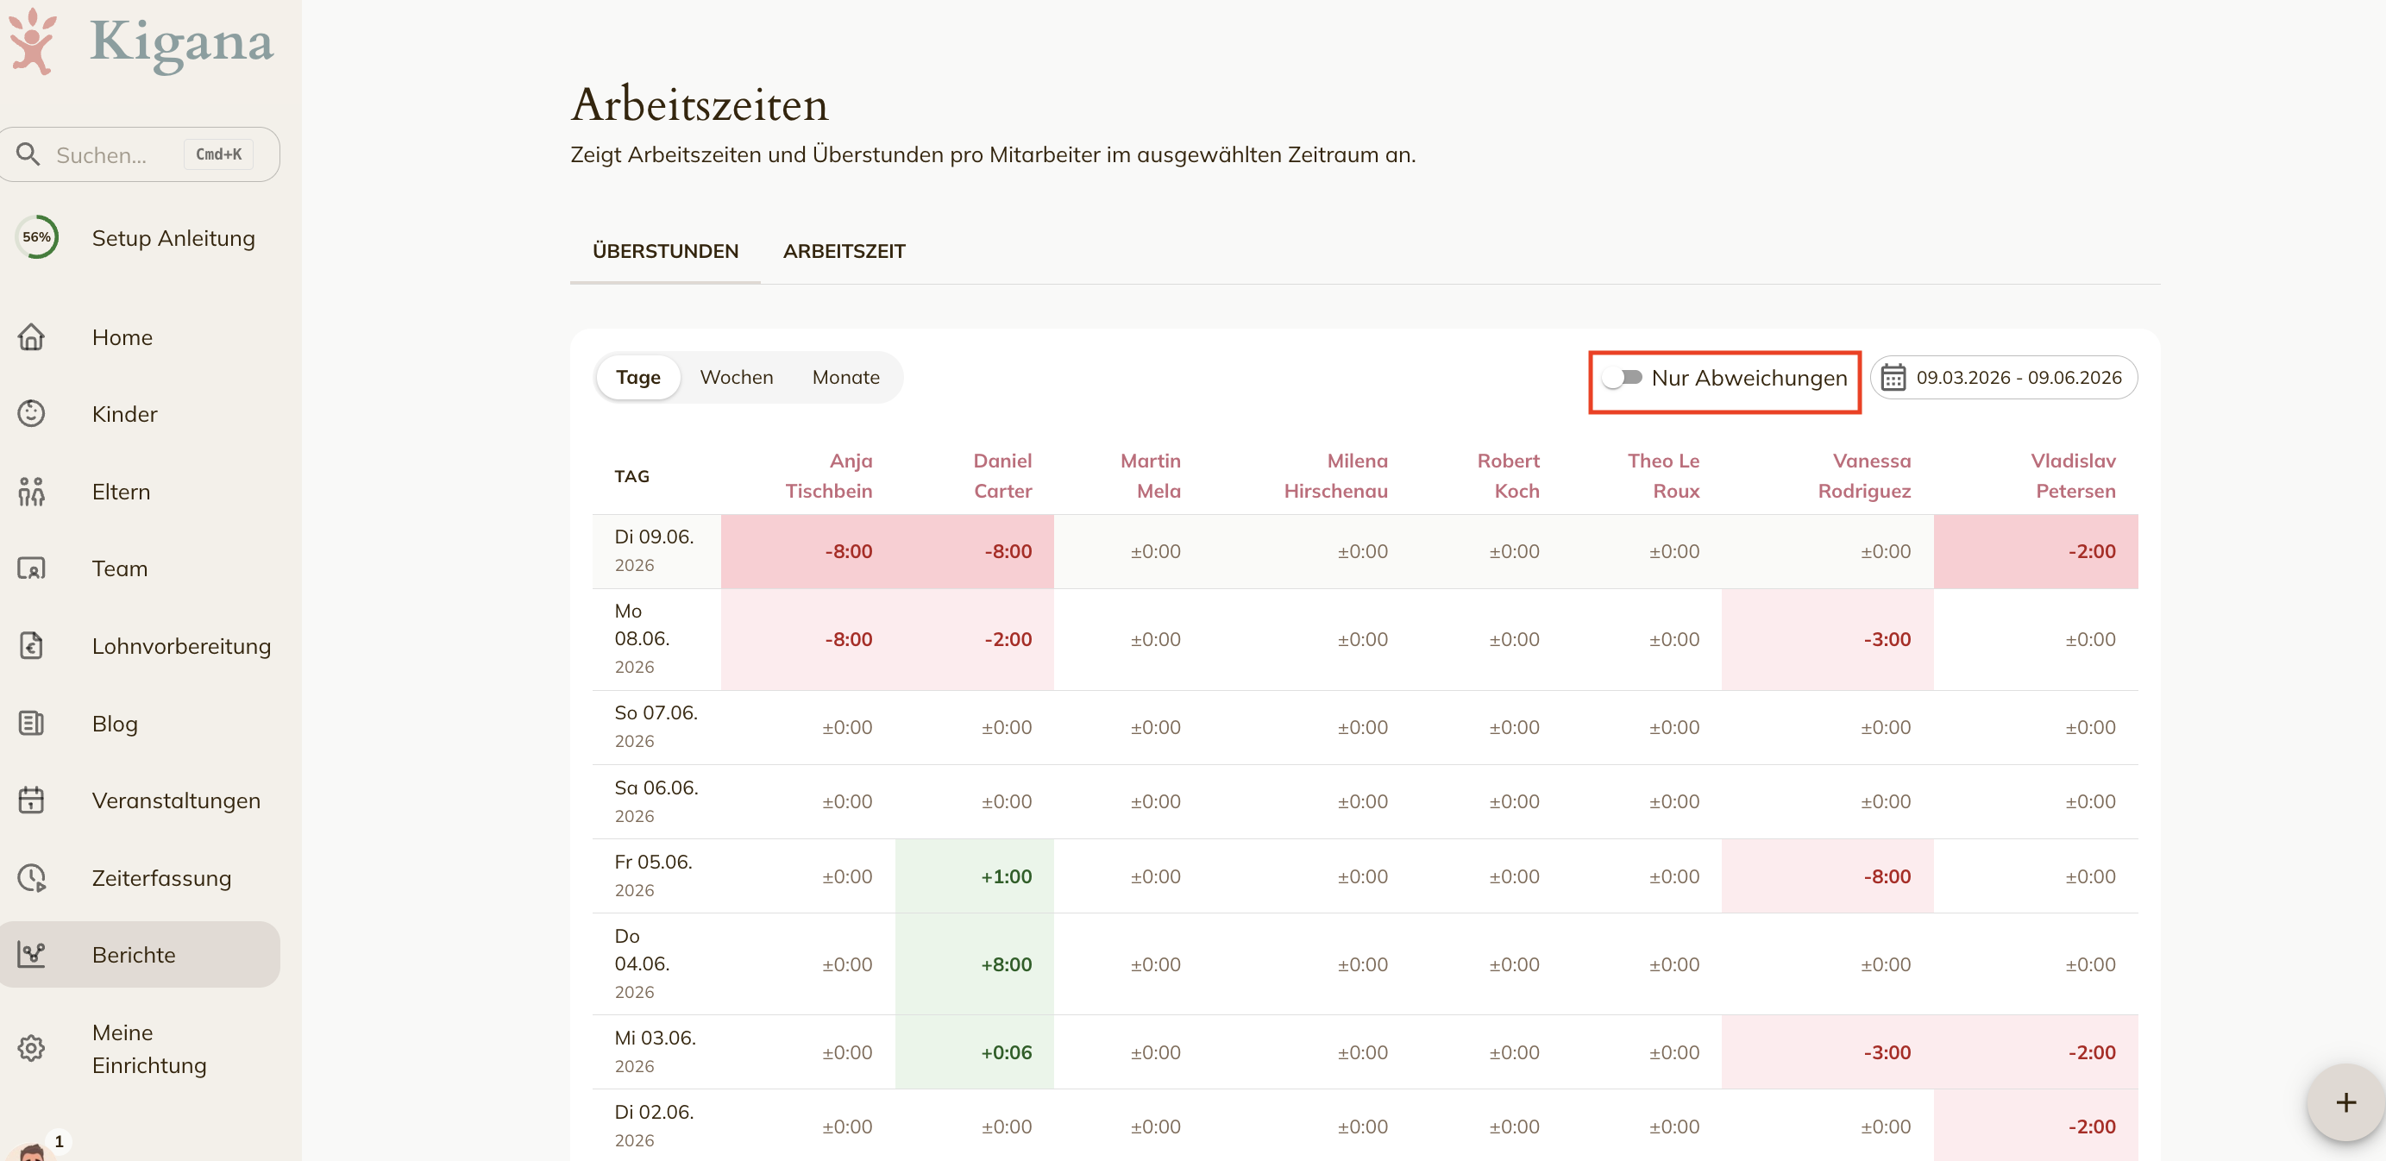Select the Monate view option

click(x=845, y=377)
